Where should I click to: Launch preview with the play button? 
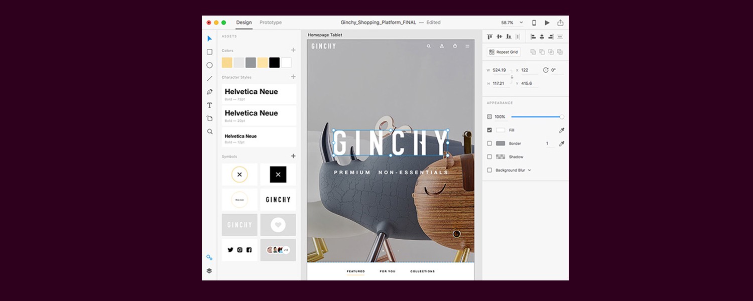pos(547,23)
